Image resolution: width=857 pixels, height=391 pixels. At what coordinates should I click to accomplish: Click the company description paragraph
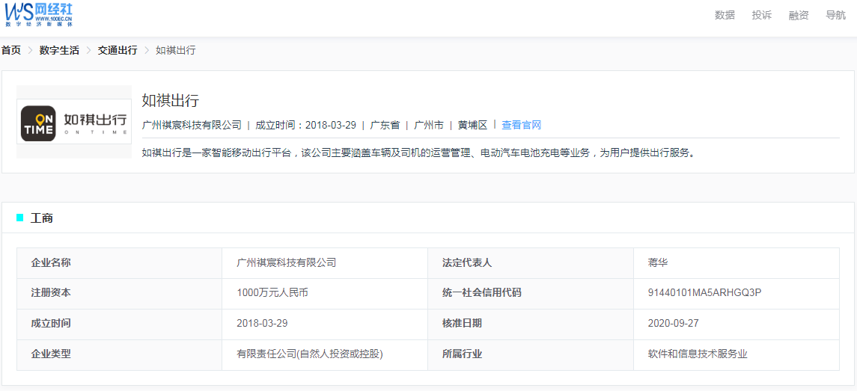tap(418, 153)
